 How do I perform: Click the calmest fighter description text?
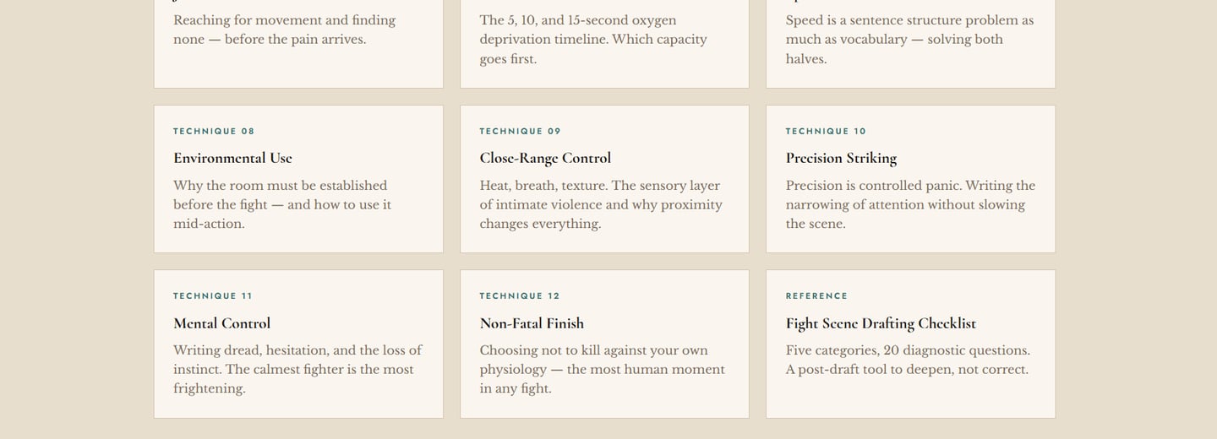tap(297, 369)
